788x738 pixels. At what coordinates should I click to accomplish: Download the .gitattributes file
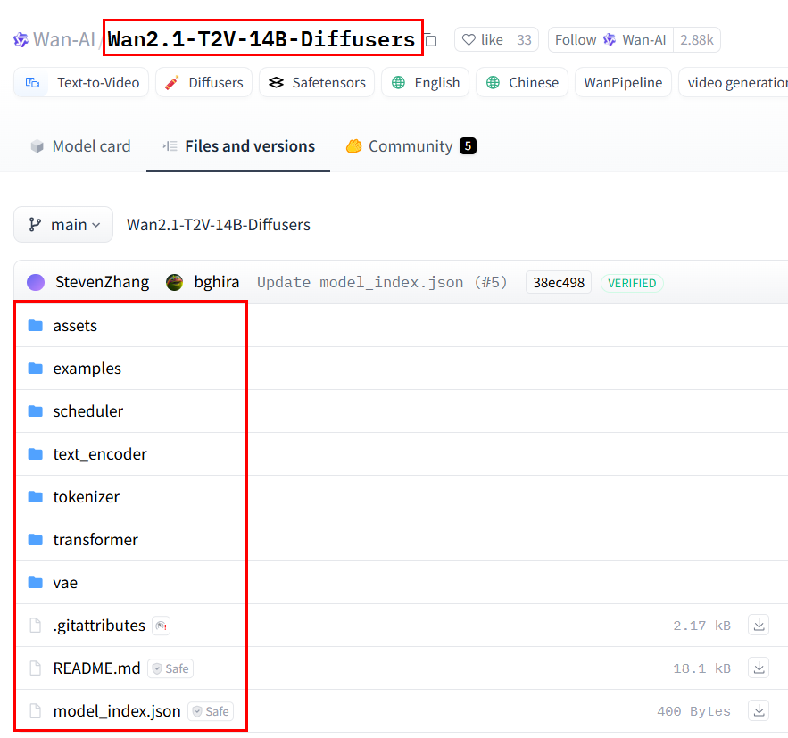click(x=759, y=626)
